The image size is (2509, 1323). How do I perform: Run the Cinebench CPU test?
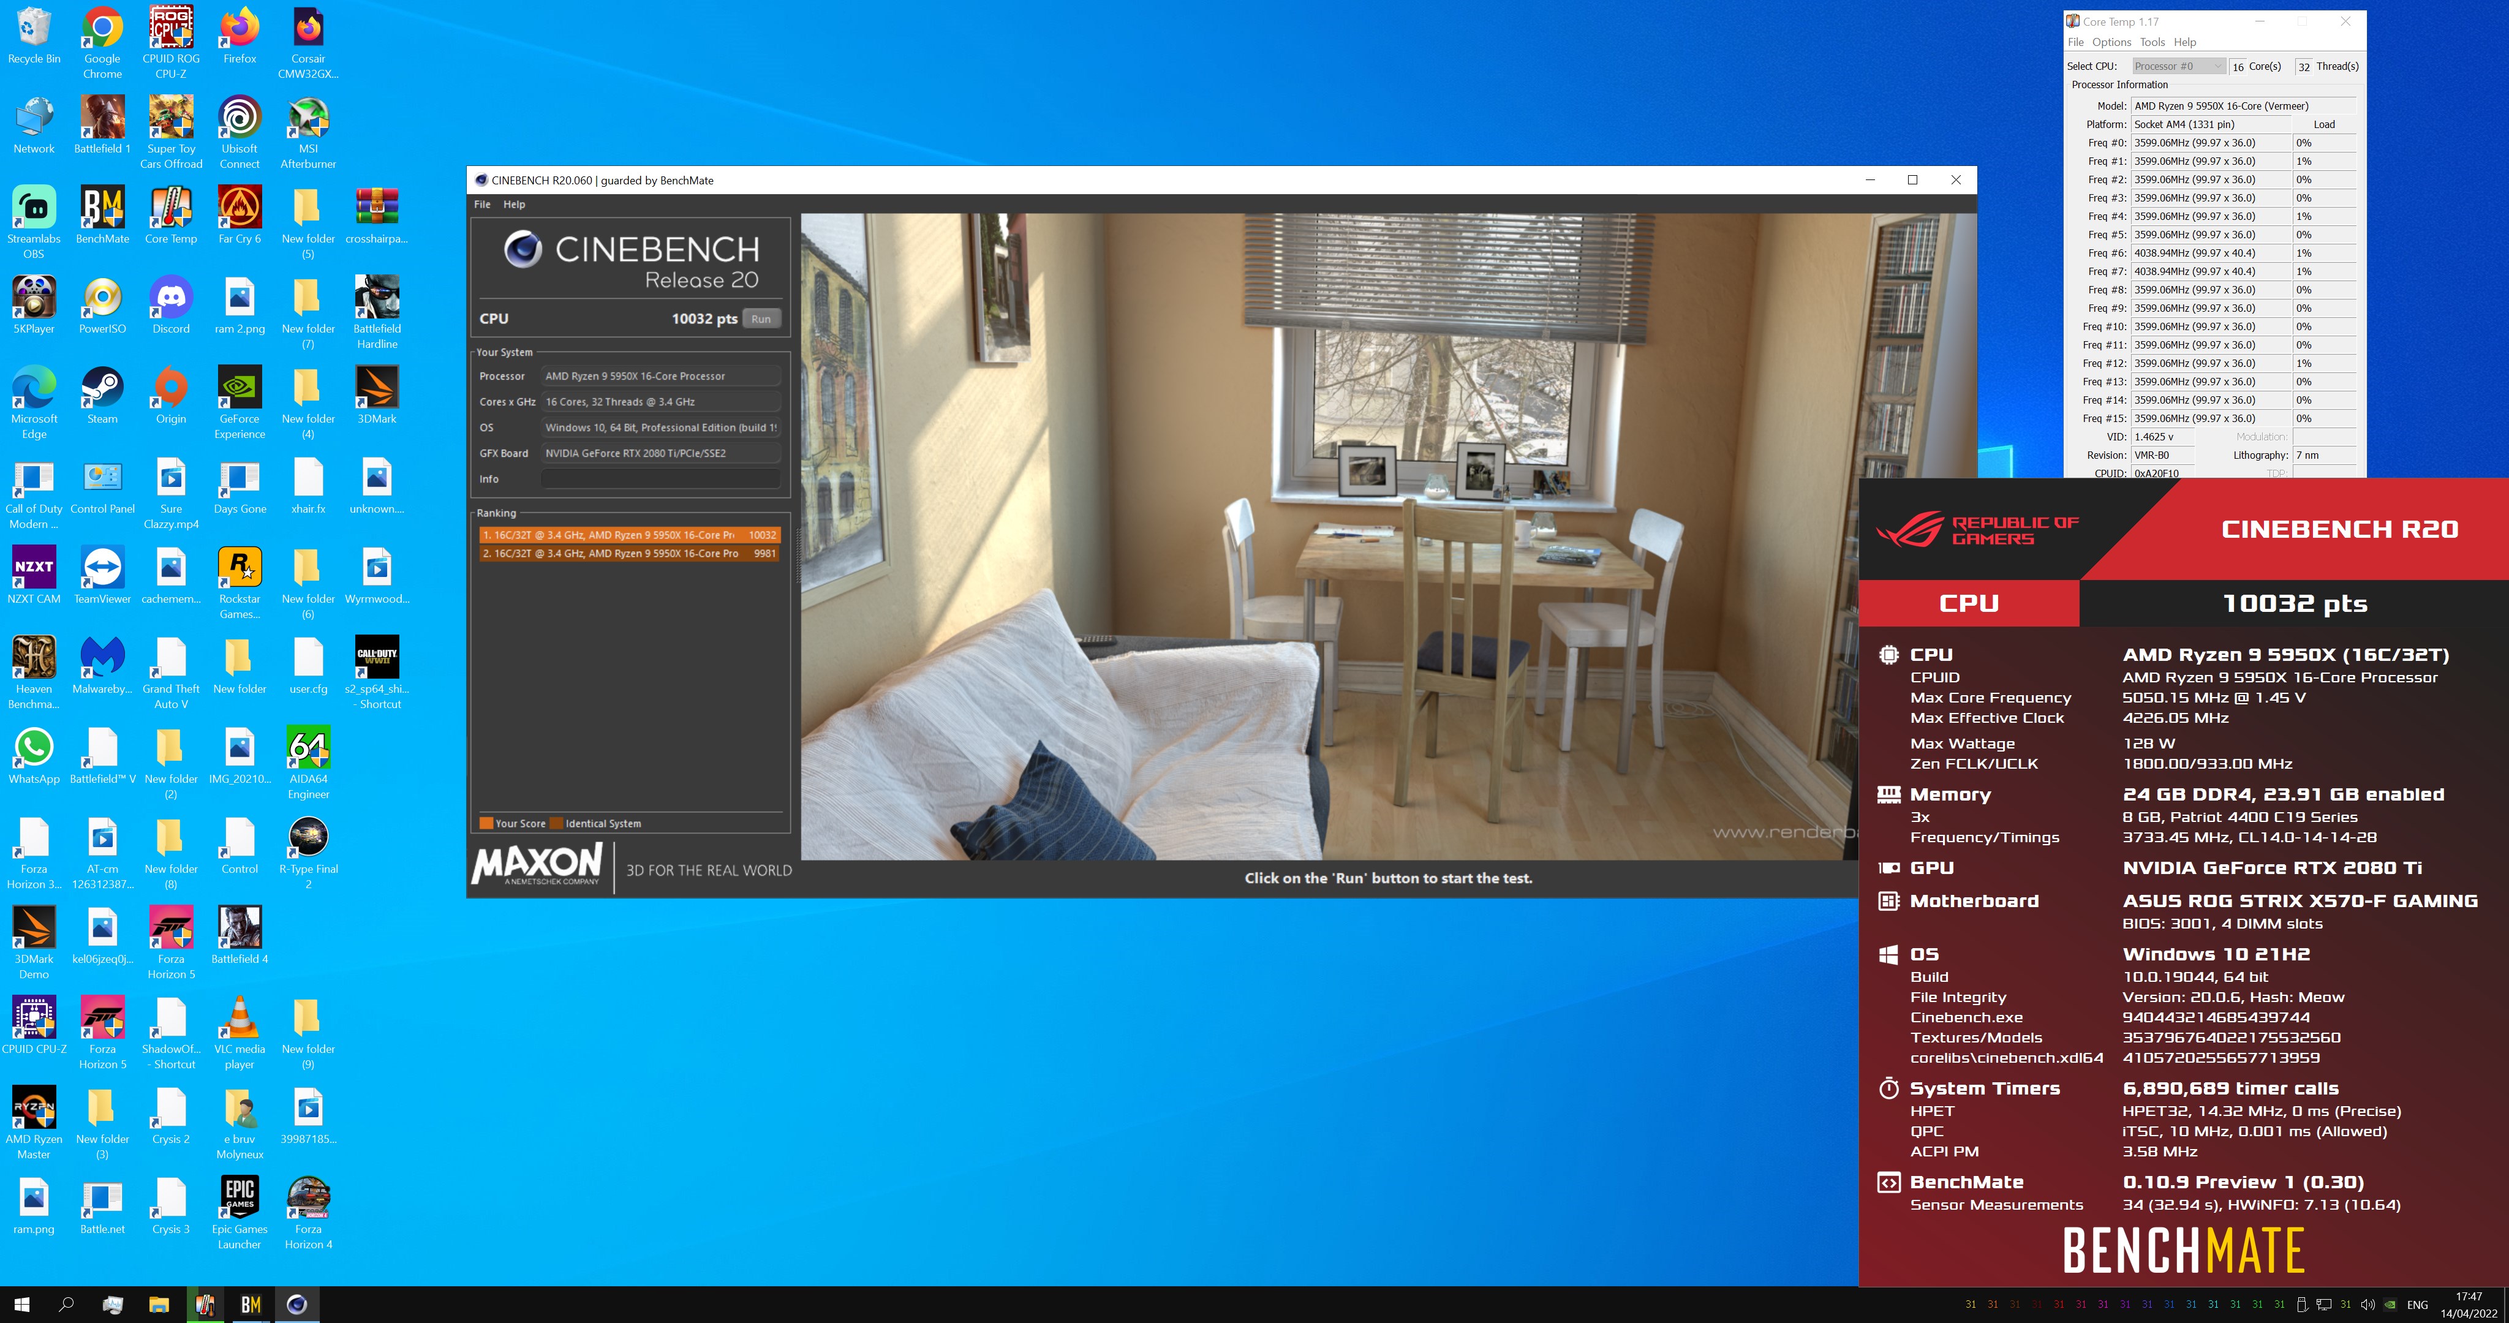pyautogui.click(x=761, y=318)
